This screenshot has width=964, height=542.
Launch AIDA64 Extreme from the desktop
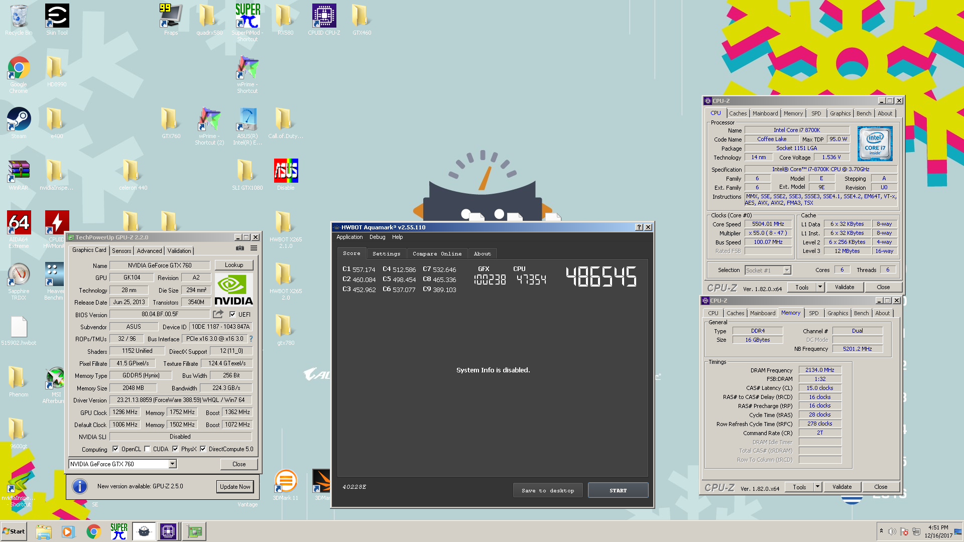click(19, 229)
